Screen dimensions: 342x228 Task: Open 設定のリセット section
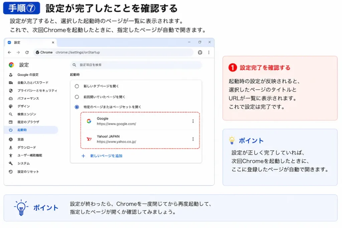click(28, 172)
